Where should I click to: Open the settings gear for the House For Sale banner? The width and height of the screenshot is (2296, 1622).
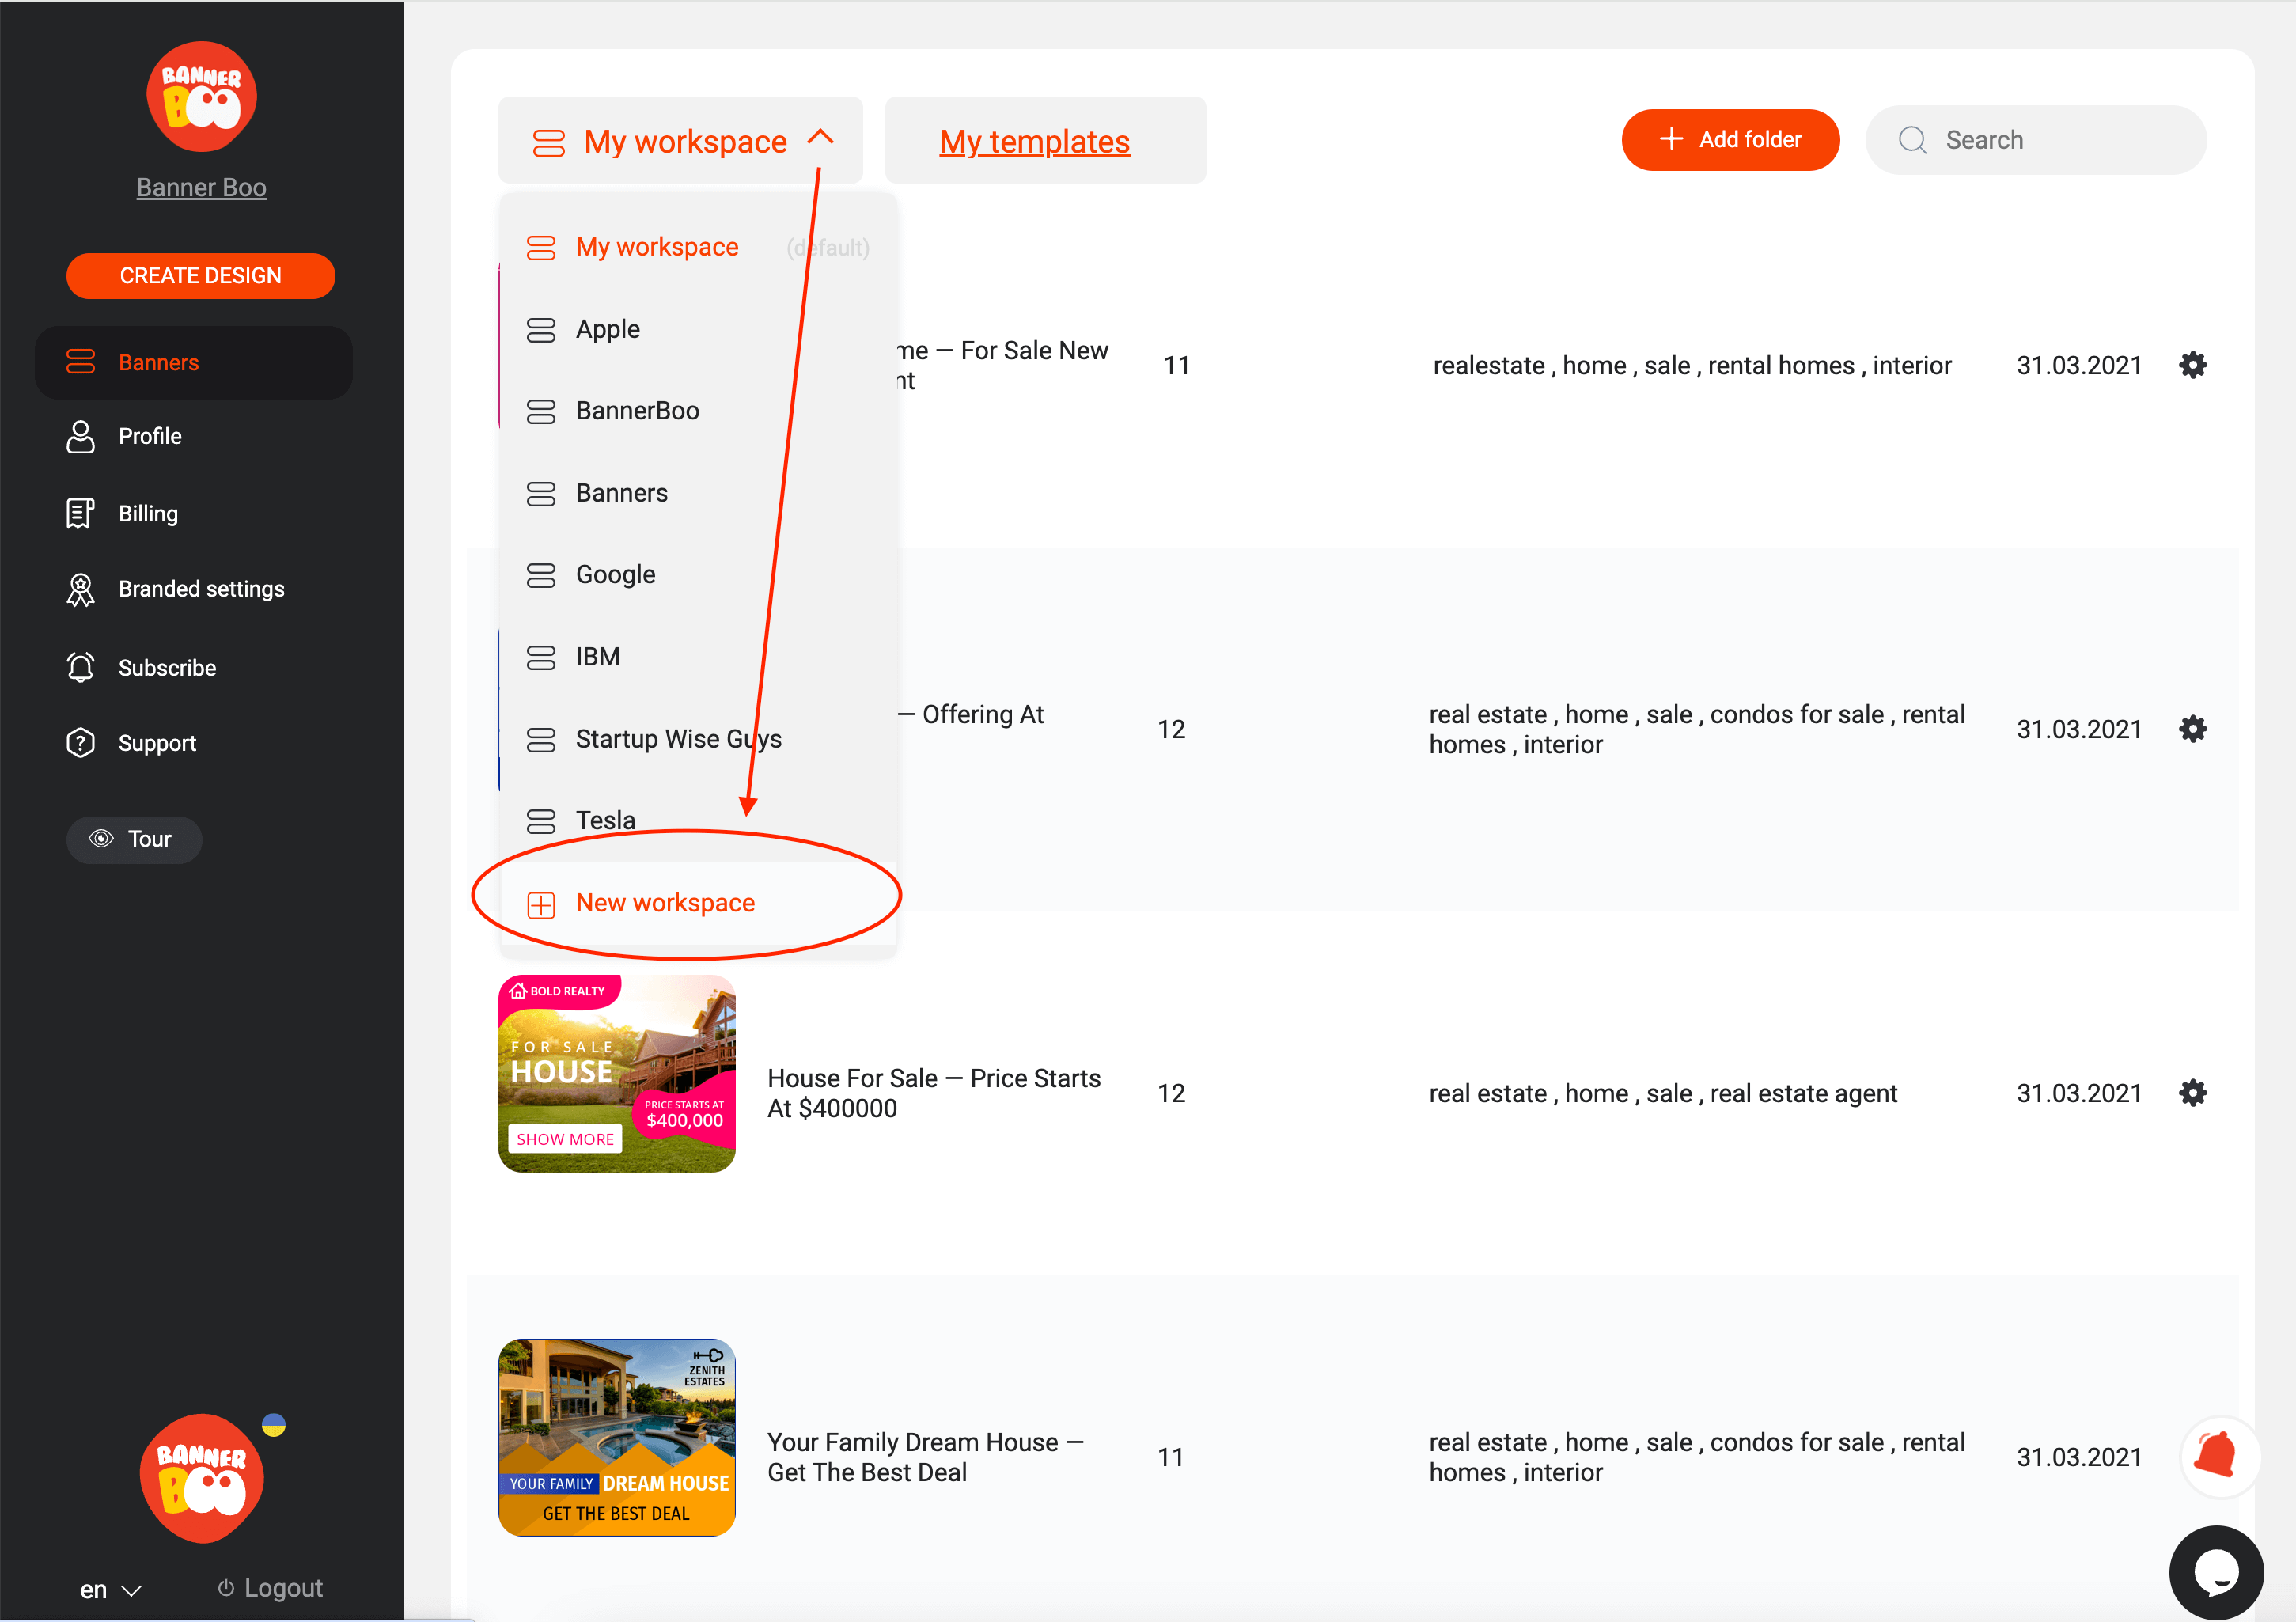[2192, 1093]
